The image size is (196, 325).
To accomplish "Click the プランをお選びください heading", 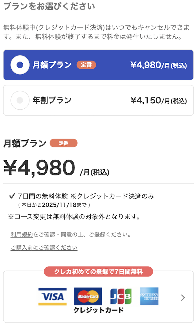I will [x=49, y=6].
